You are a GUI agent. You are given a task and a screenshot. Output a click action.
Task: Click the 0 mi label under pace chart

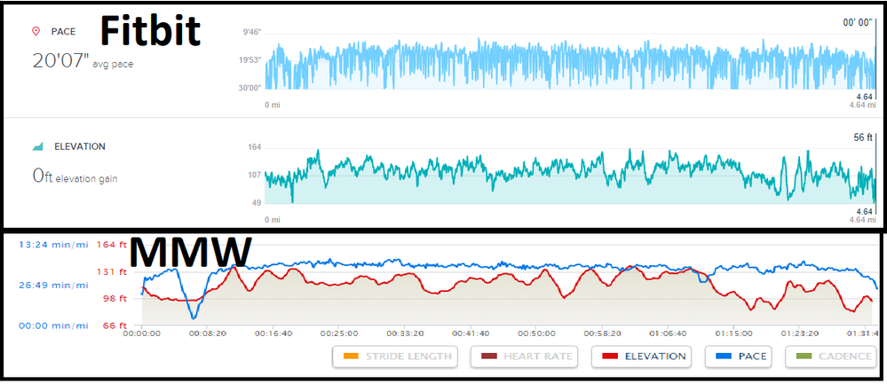[x=272, y=105]
